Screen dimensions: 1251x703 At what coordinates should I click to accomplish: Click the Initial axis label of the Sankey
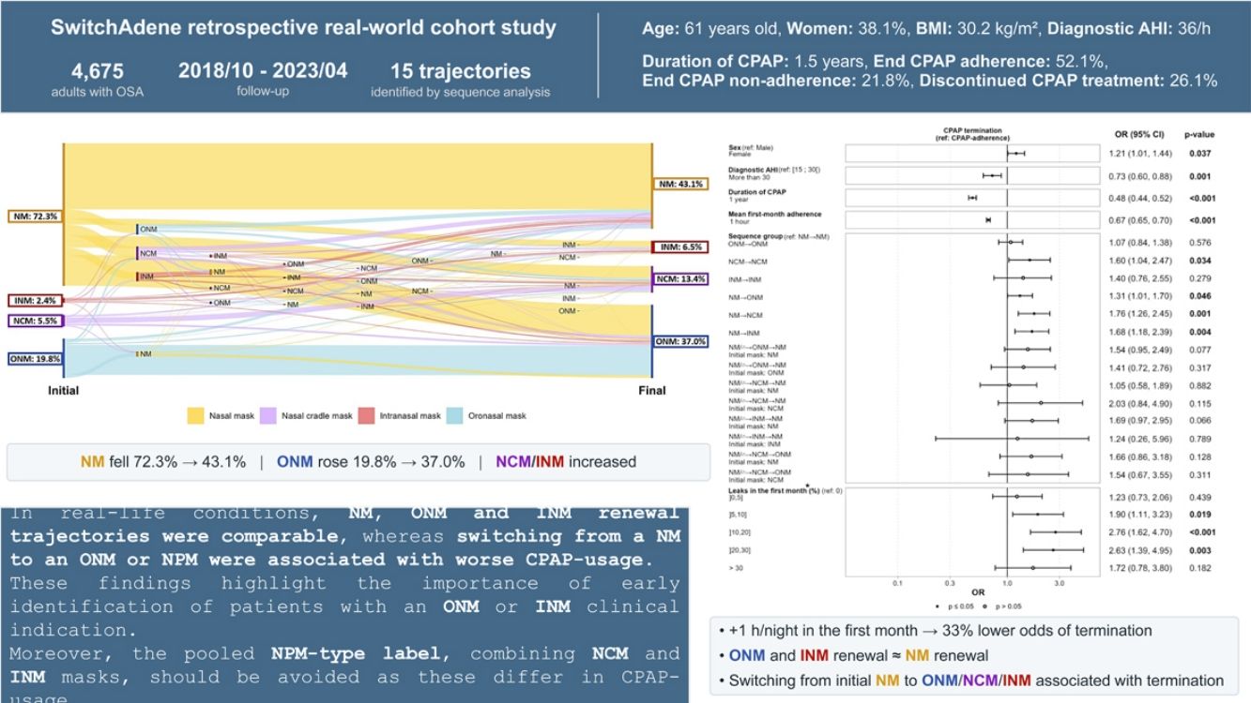coord(64,390)
